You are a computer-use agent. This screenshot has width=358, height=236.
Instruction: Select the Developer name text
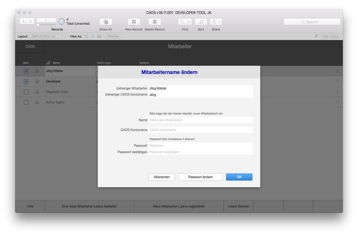click(53, 81)
